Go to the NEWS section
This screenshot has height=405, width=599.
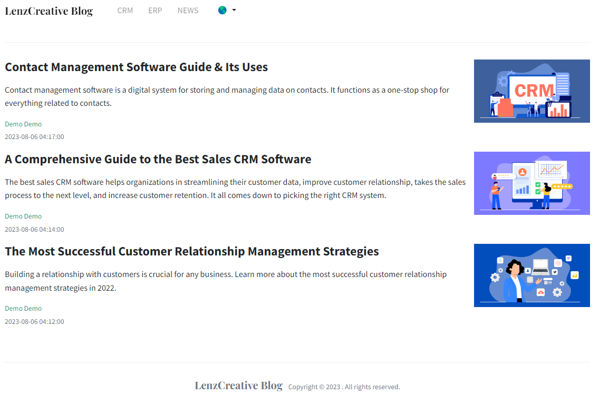coord(188,11)
